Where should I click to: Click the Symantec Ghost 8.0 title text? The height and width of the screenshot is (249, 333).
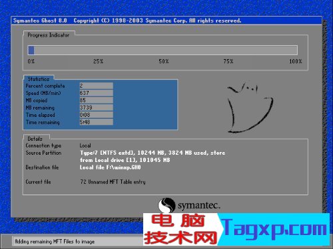pyautogui.click(x=40, y=21)
